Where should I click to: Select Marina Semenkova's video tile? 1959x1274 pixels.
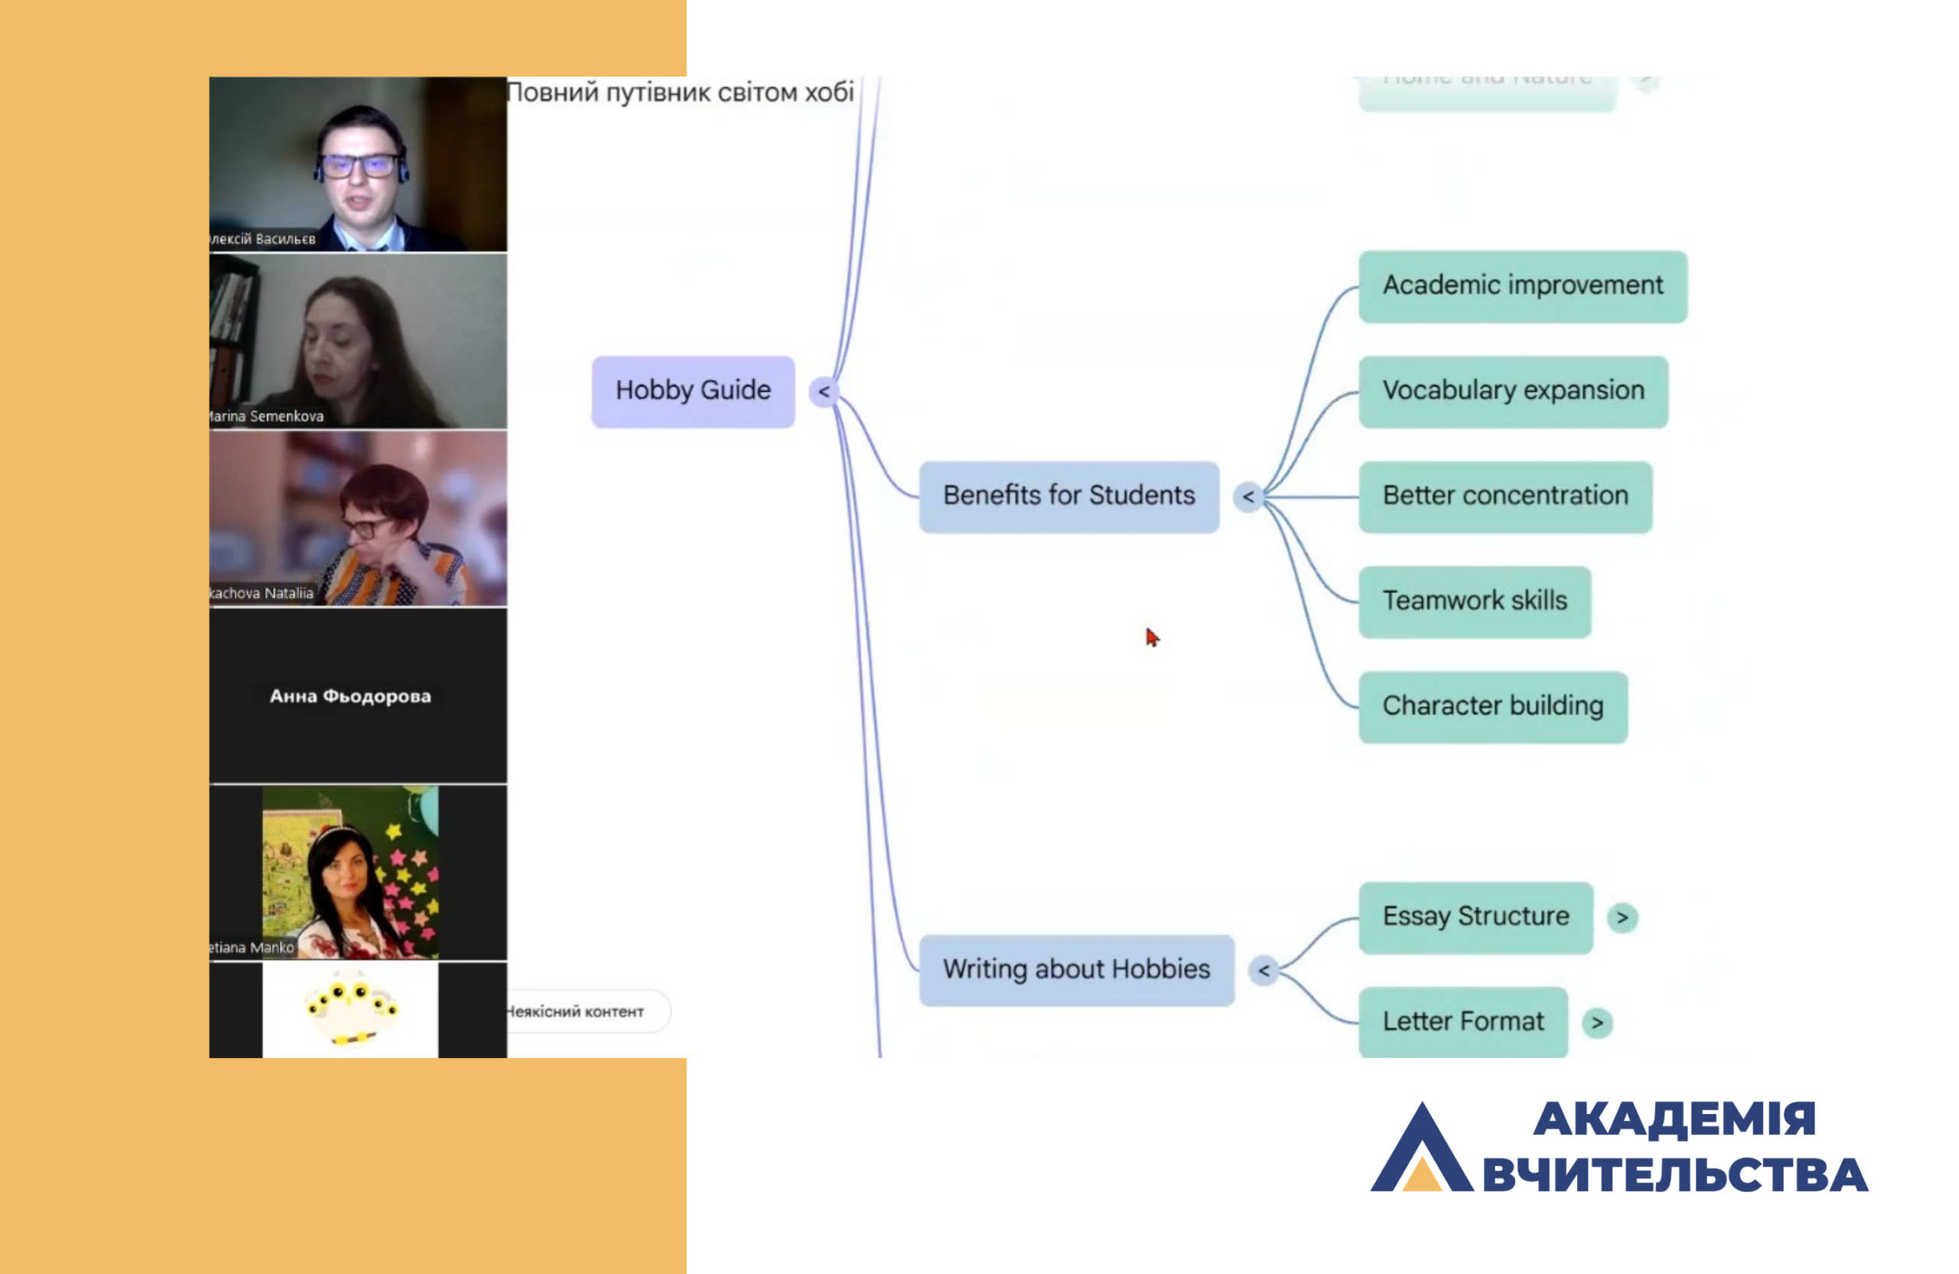357,340
